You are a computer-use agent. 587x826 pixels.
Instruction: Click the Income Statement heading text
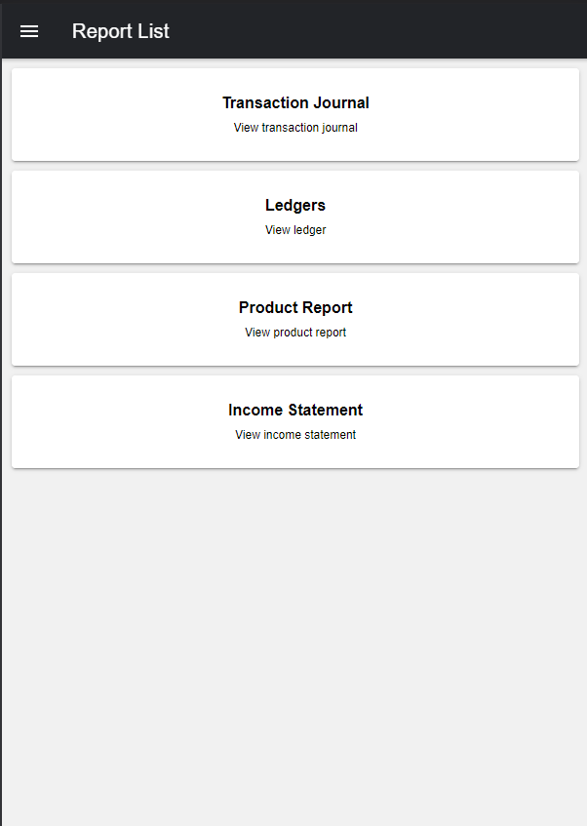tap(295, 410)
